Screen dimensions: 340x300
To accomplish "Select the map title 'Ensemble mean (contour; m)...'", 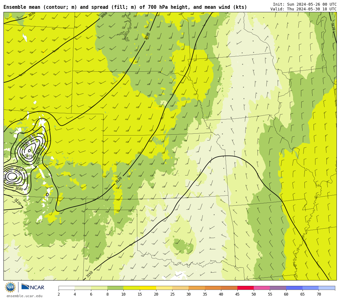I will point(125,7).
